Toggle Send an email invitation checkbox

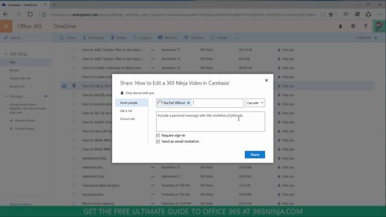pos(158,142)
